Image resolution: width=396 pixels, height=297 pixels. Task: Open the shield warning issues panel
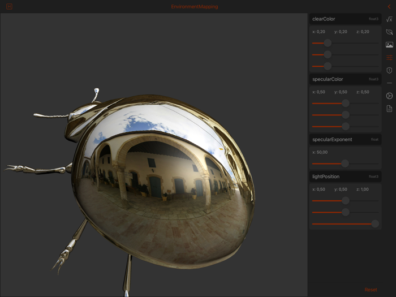coord(389,70)
